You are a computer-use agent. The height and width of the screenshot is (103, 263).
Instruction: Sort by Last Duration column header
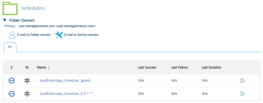click(x=211, y=67)
